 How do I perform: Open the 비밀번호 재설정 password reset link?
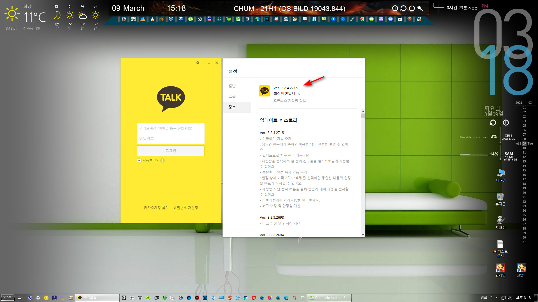(x=185, y=208)
